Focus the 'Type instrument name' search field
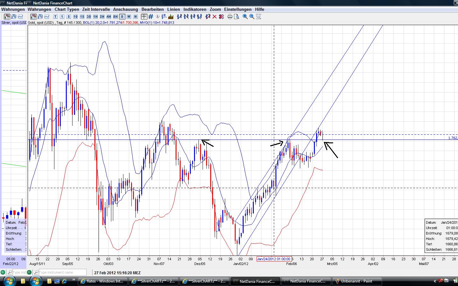 tap(62, 272)
